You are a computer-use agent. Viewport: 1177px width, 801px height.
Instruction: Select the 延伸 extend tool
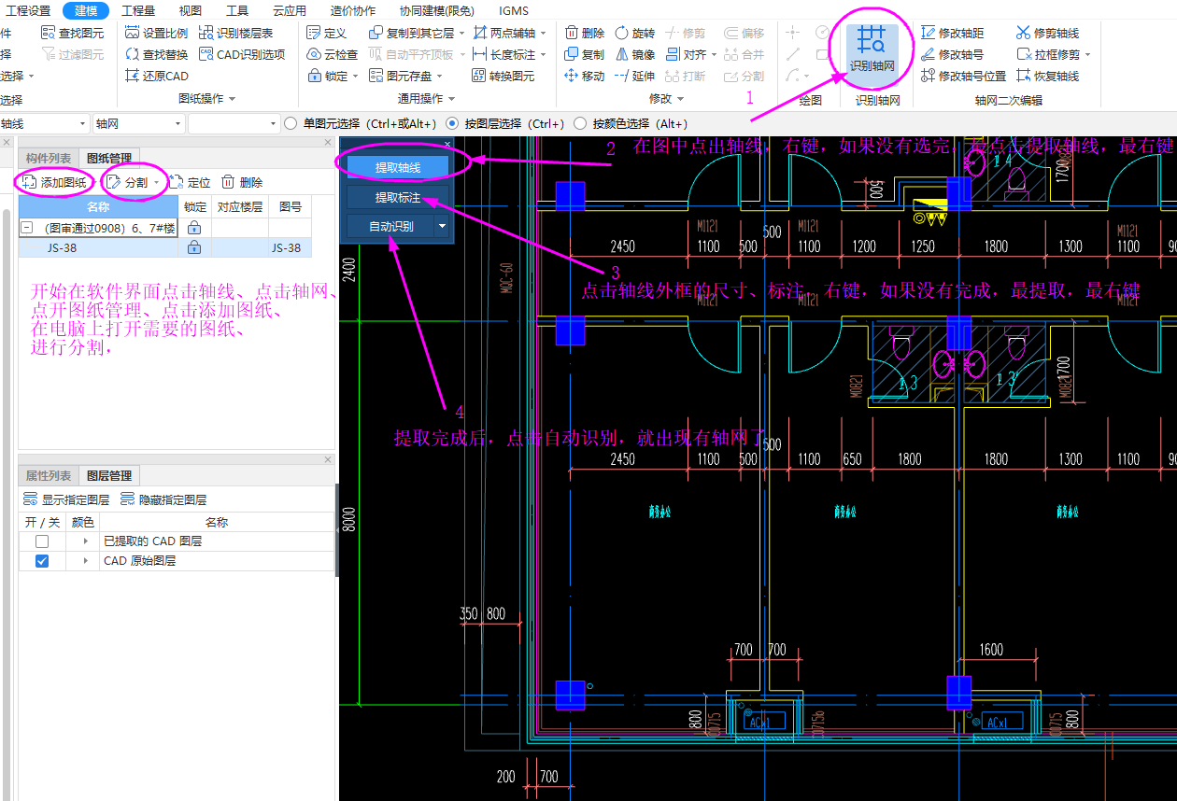click(x=634, y=76)
